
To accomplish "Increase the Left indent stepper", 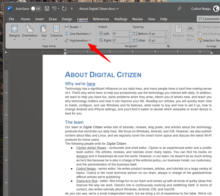I will point(130,32).
